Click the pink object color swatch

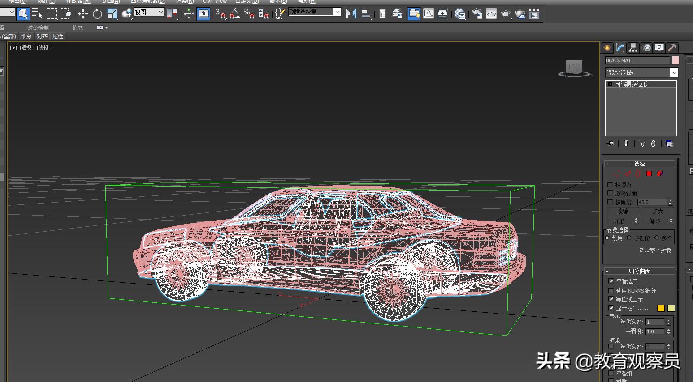pyautogui.click(x=676, y=60)
